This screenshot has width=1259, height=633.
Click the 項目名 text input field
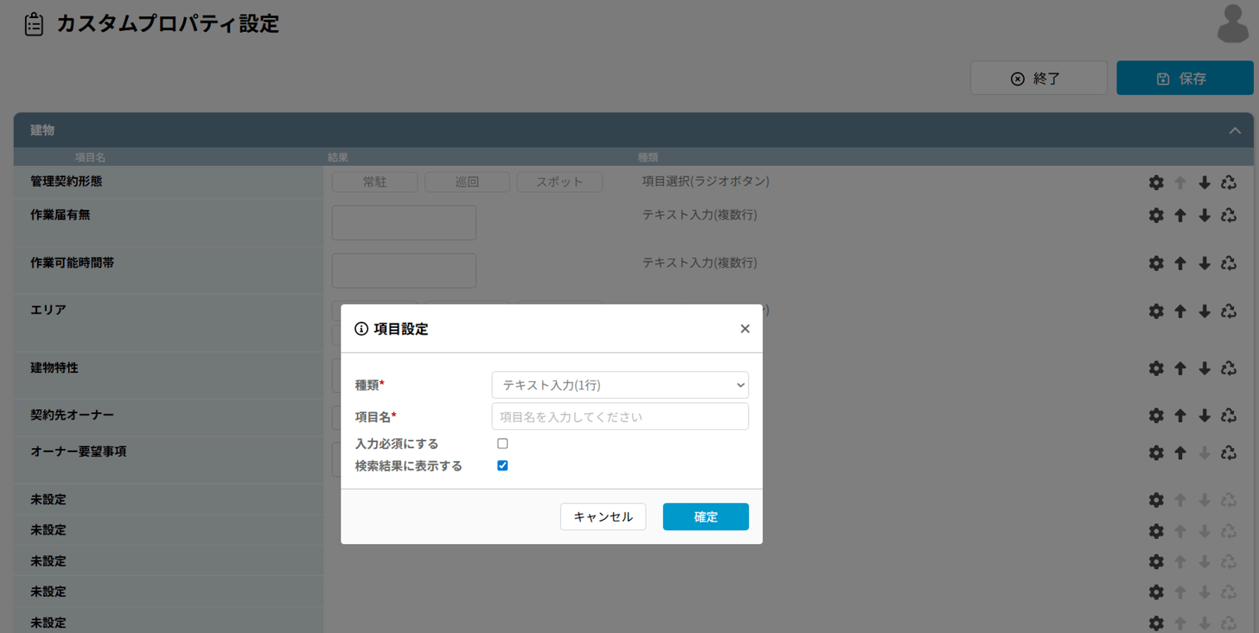[620, 417]
